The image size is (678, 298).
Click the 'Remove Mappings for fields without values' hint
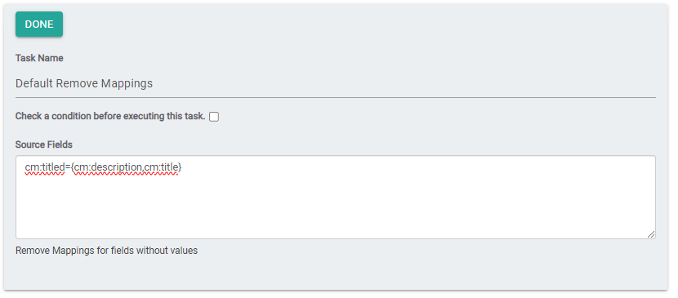106,251
